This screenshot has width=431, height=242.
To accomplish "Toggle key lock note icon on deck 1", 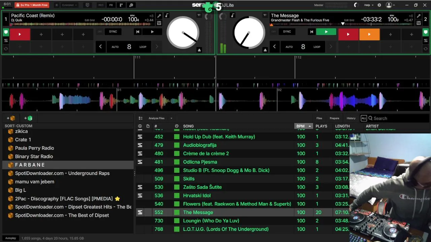I will point(167,15).
